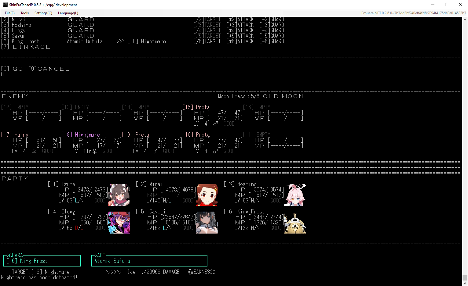The height and width of the screenshot is (286, 468).
Task: Open the Language menu
Action: click(68, 13)
